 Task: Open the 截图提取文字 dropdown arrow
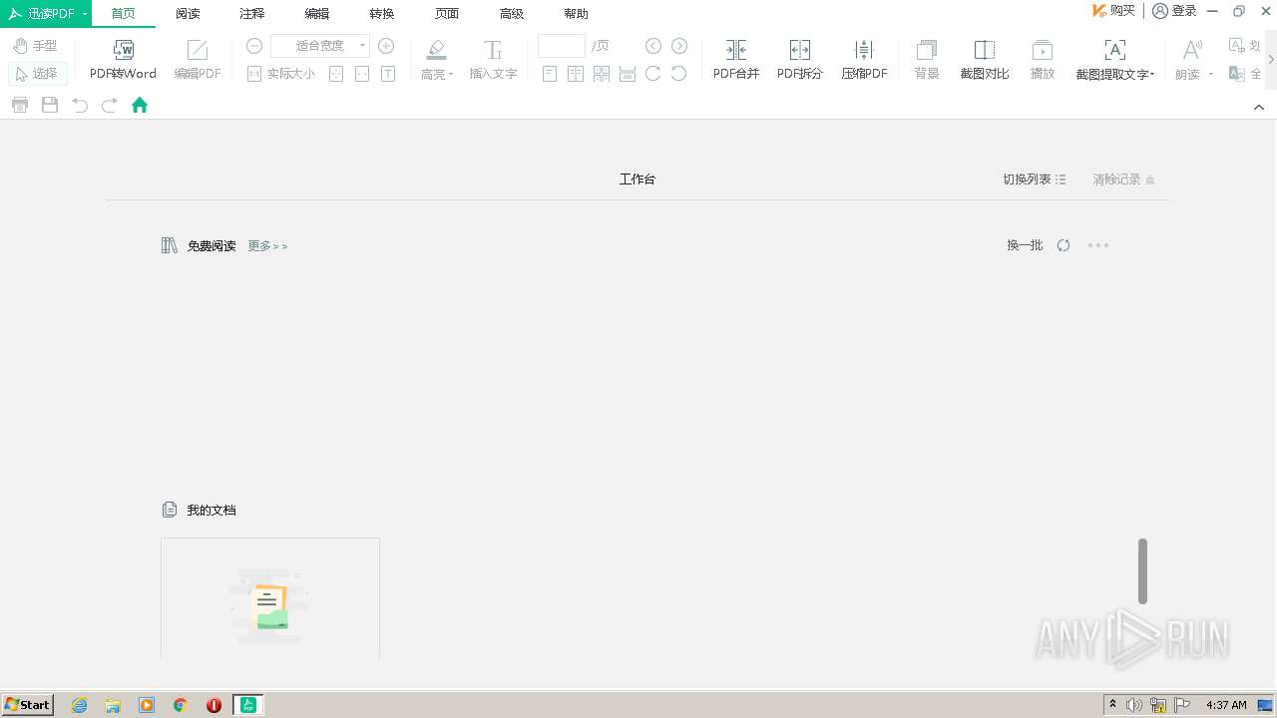coord(1152,75)
